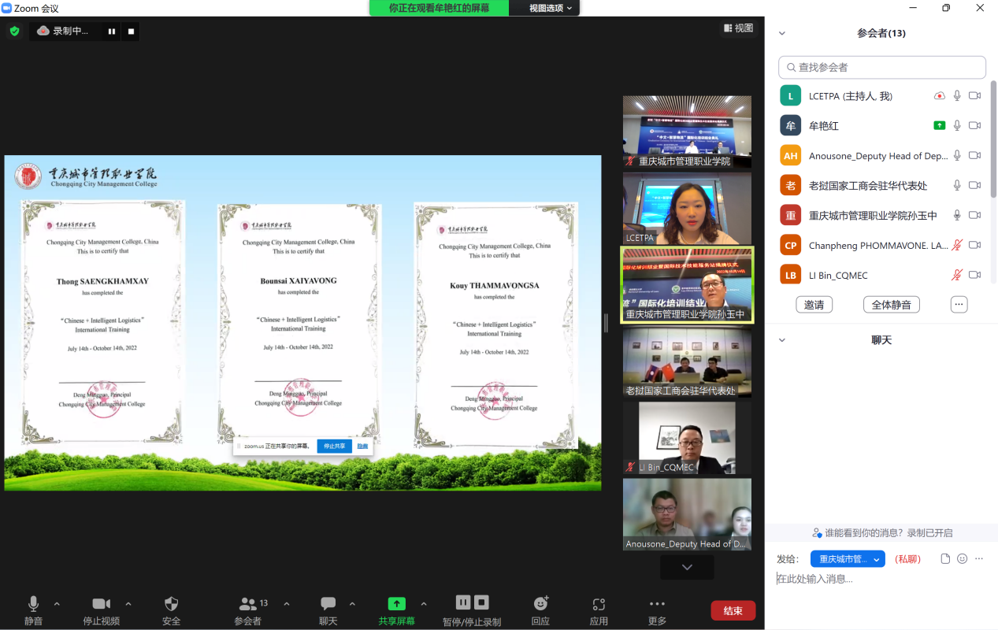This screenshot has width=998, height=630.
Task: Collapse the 参会者 participants panel
Action: pyautogui.click(x=782, y=34)
